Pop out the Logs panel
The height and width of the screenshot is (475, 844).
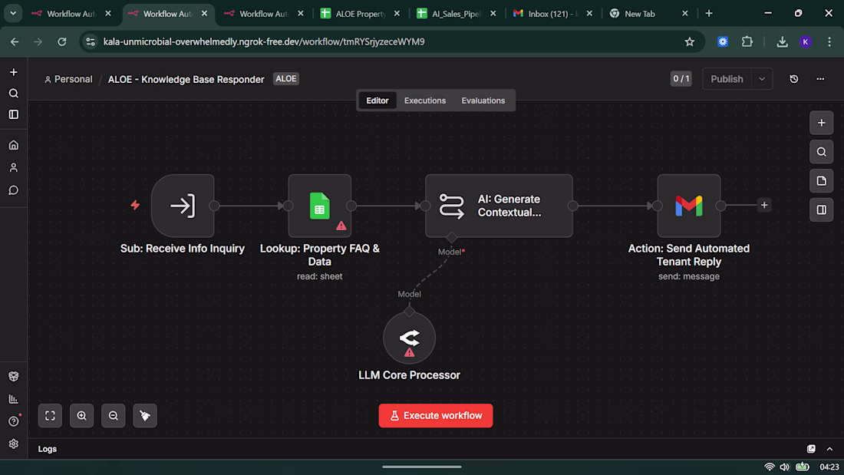coord(811,449)
